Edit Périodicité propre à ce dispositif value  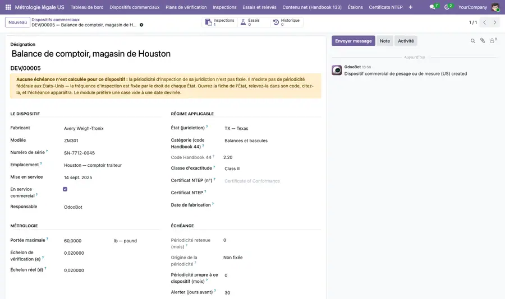(x=272, y=275)
